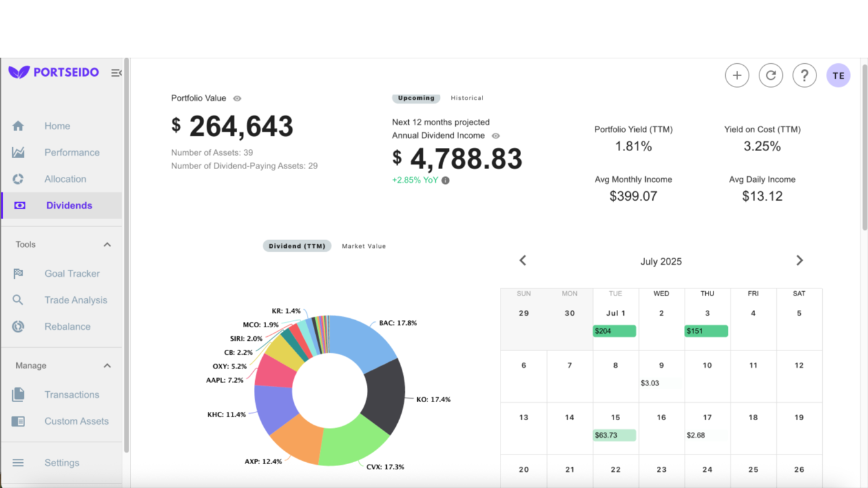Select the $63.73 dividend on July 15
This screenshot has width=868, height=488.
click(614, 435)
